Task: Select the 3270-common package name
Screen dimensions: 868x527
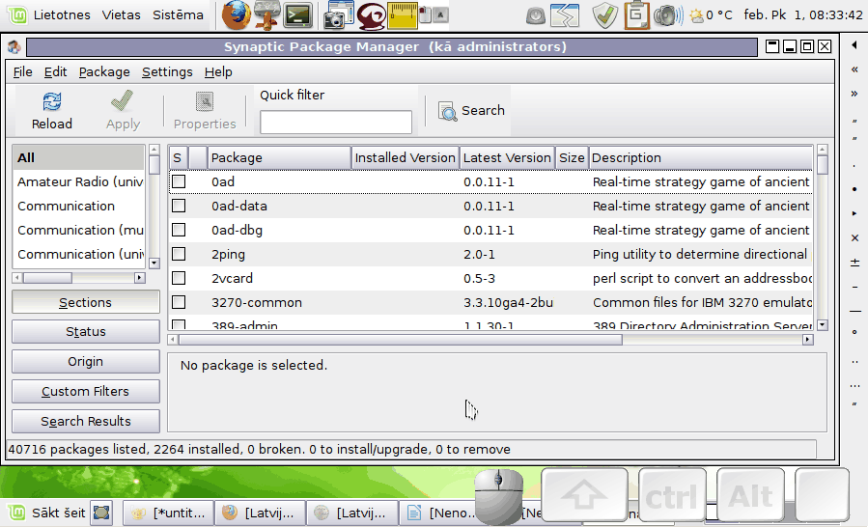Action: click(x=257, y=302)
